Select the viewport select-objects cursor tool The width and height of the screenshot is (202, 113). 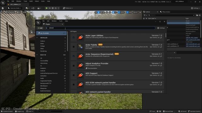point(96,12)
